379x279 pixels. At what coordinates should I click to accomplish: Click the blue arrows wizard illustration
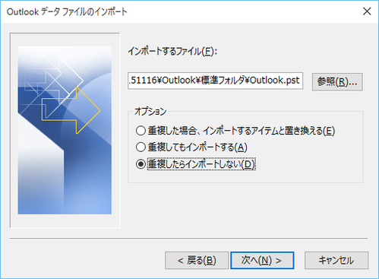[x=65, y=130]
